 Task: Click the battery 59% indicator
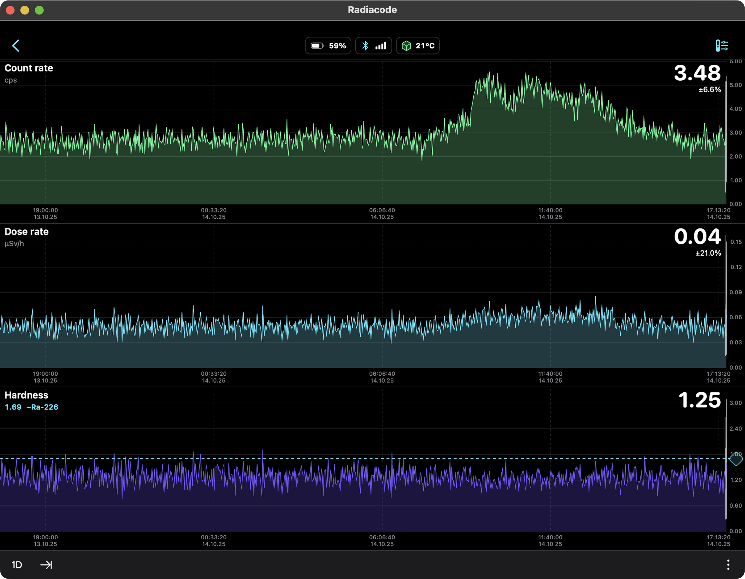[328, 46]
